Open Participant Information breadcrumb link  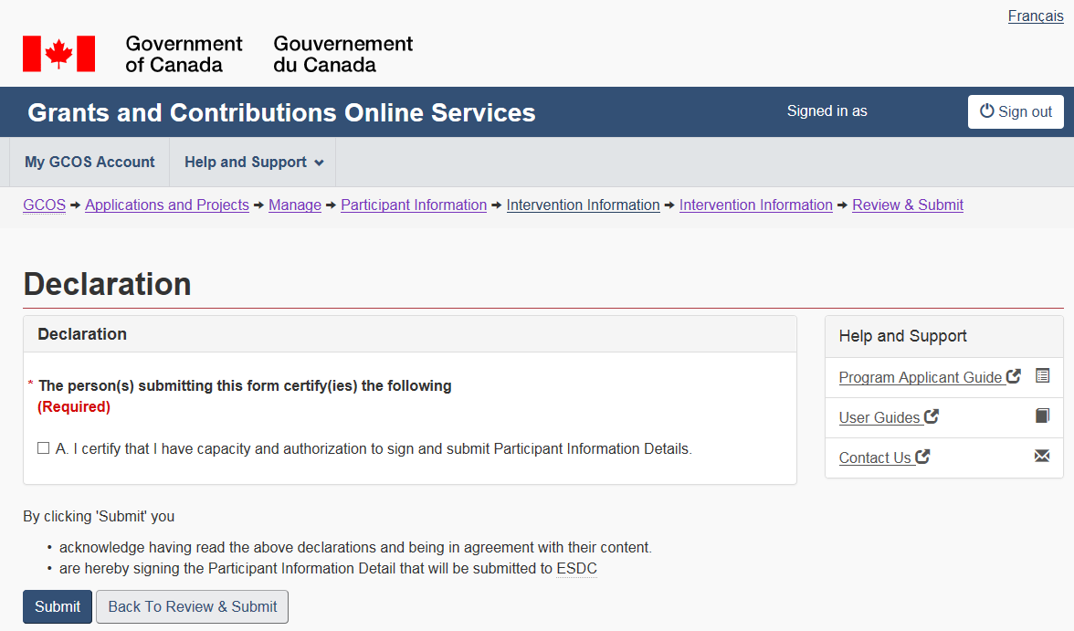[x=413, y=205]
